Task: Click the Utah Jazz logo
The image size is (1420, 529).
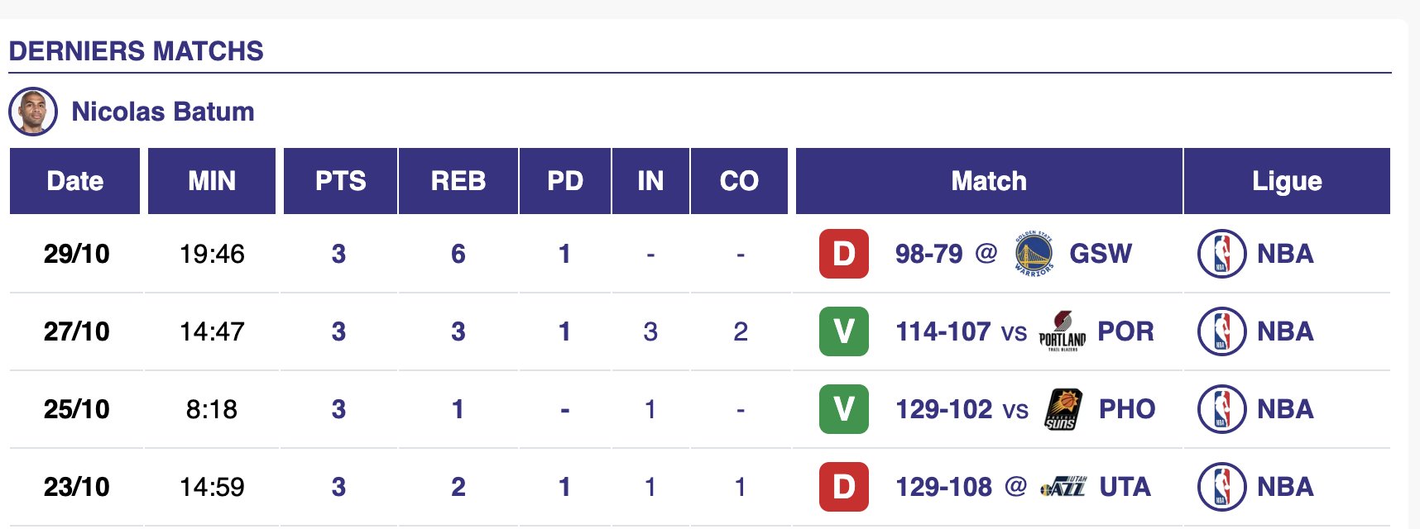Action: tap(1063, 487)
